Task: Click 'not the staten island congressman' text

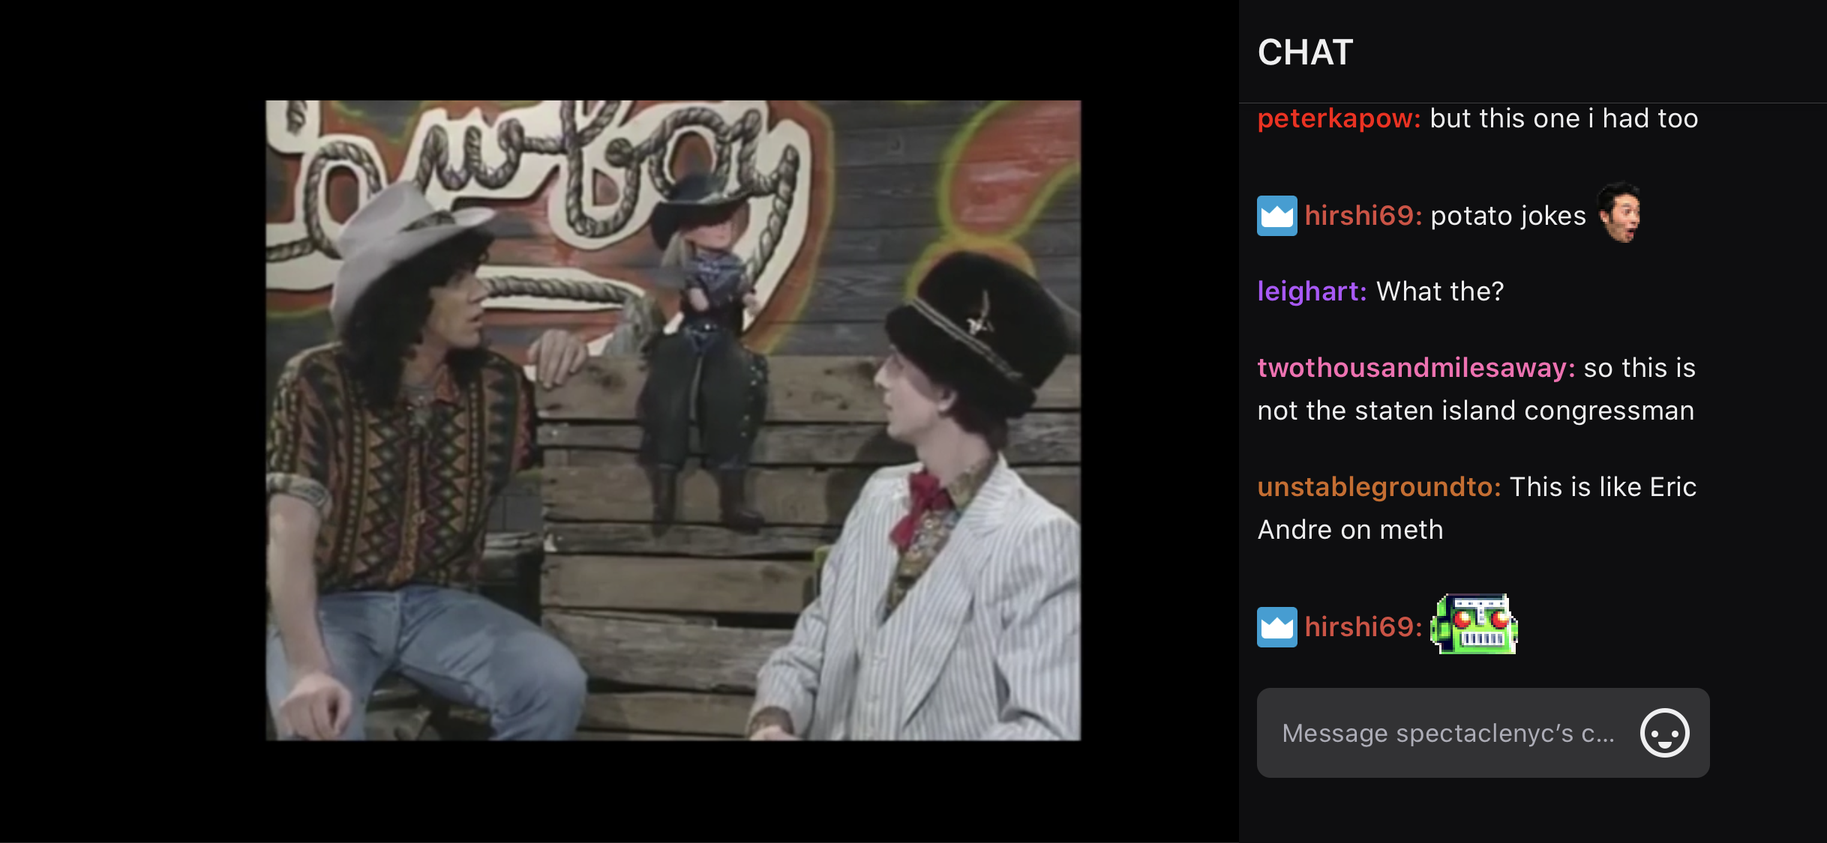Action: (x=1475, y=411)
